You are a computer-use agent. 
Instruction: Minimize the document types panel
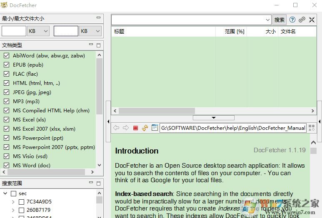[91, 44]
